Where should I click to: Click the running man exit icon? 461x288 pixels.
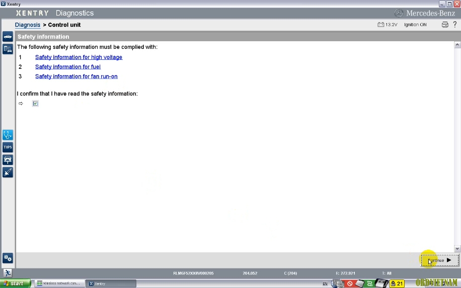click(x=8, y=273)
